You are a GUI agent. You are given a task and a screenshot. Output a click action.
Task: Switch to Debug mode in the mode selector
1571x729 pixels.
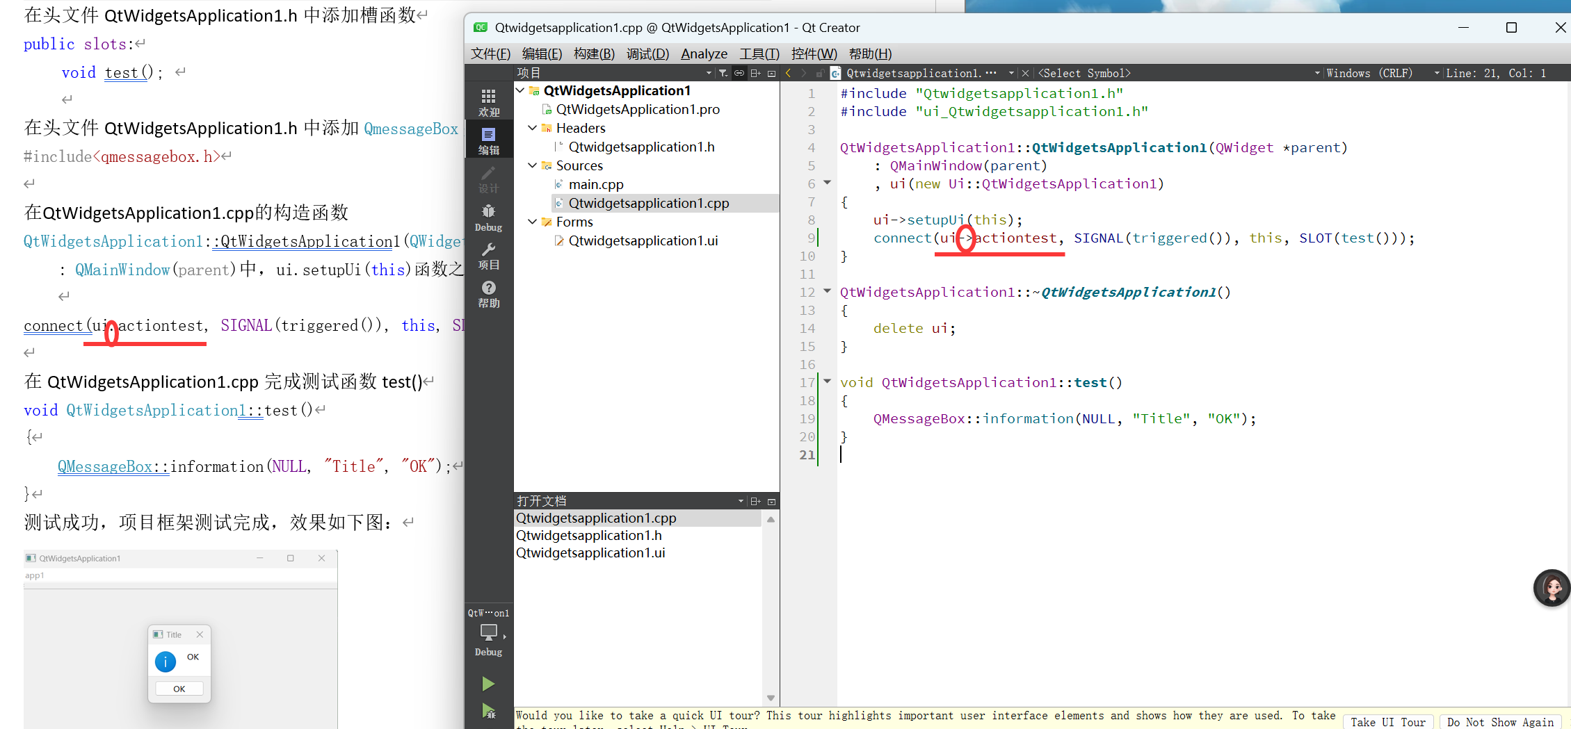click(488, 217)
